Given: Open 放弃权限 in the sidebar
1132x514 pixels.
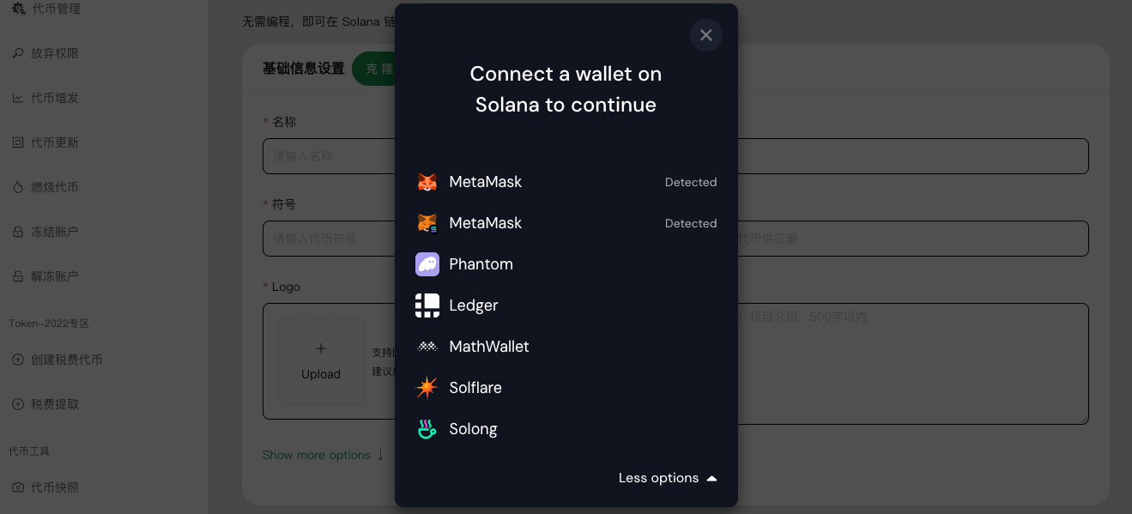Looking at the screenshot, I should pos(55,53).
